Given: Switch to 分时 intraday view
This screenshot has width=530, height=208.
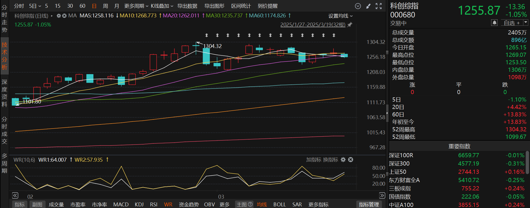Looking at the screenshot, I should (19, 6).
